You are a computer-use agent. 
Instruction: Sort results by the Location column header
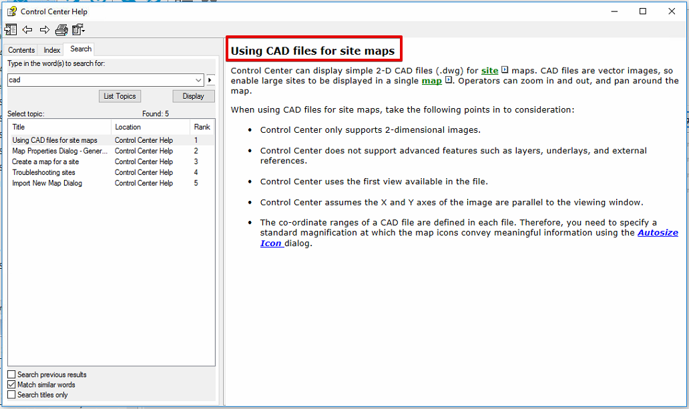tap(151, 127)
